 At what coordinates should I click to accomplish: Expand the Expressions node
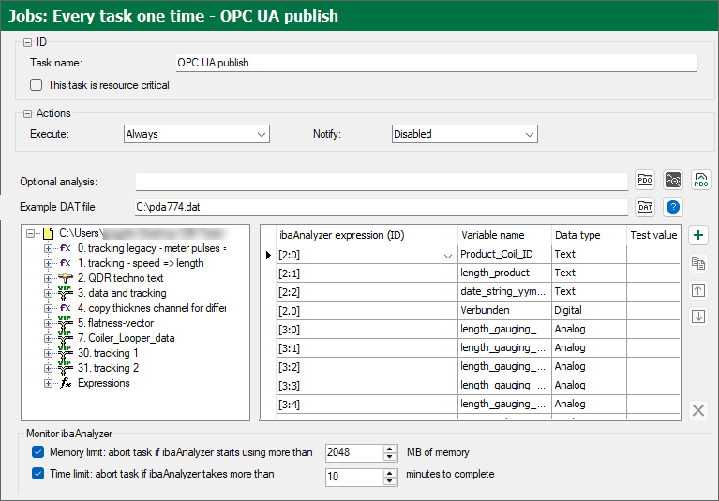coord(48,383)
